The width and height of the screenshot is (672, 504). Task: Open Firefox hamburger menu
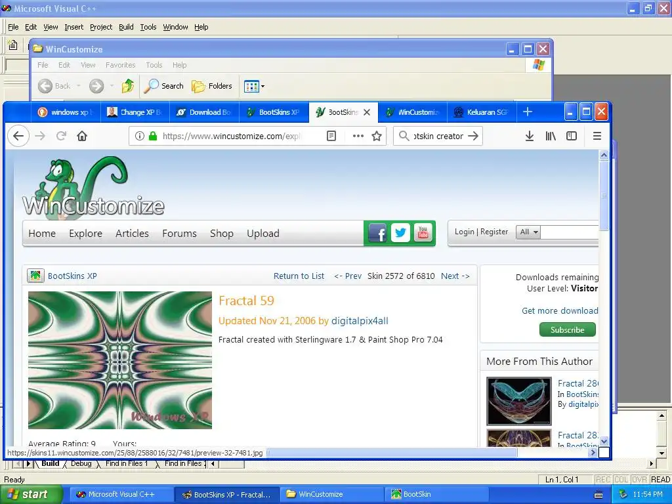click(597, 136)
